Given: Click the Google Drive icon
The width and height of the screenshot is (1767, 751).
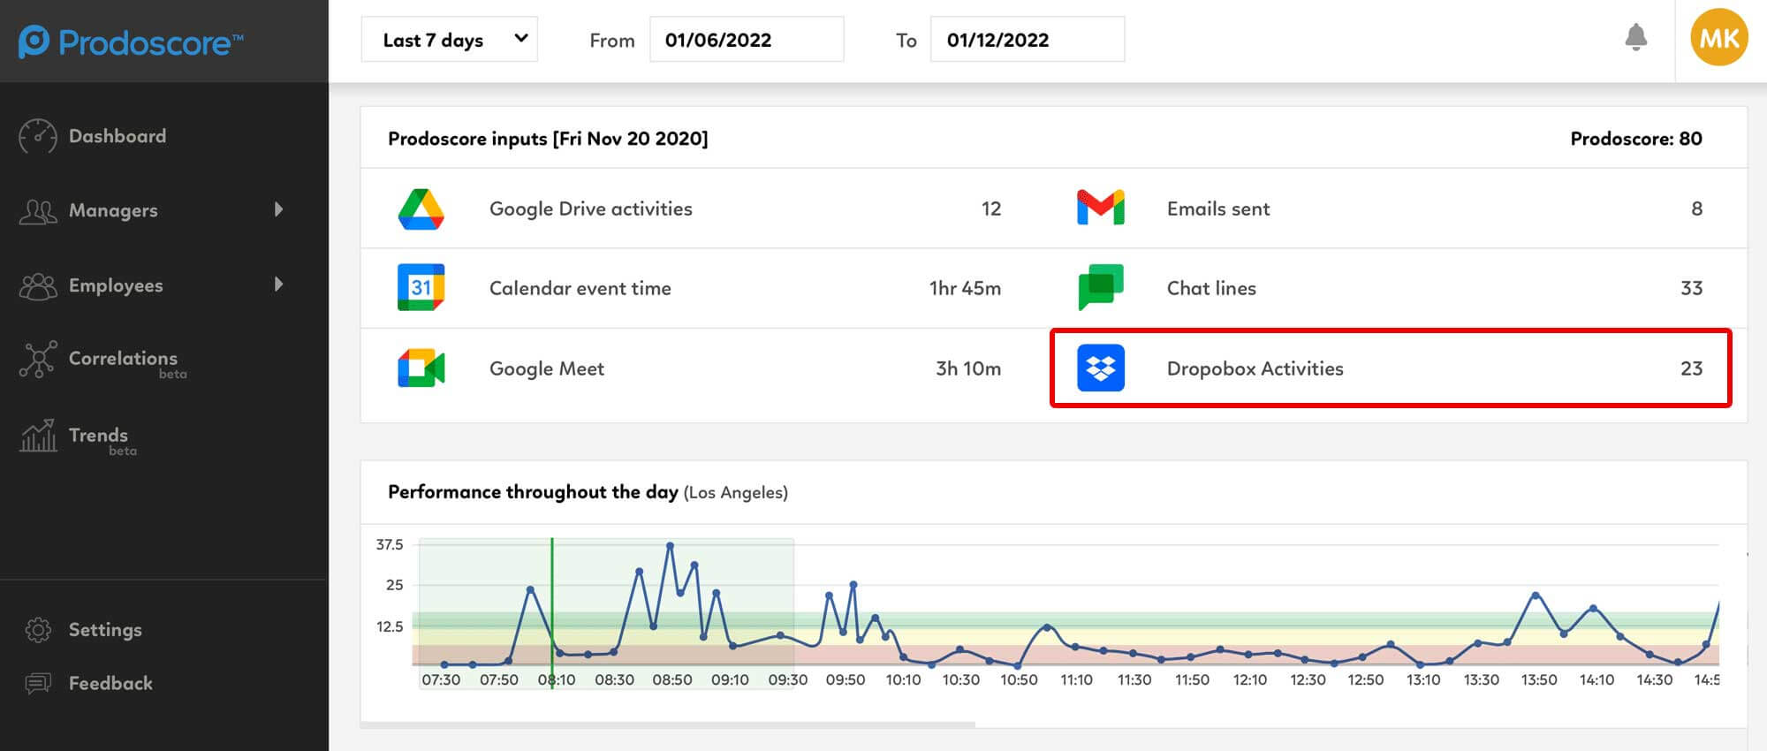Looking at the screenshot, I should [x=421, y=209].
